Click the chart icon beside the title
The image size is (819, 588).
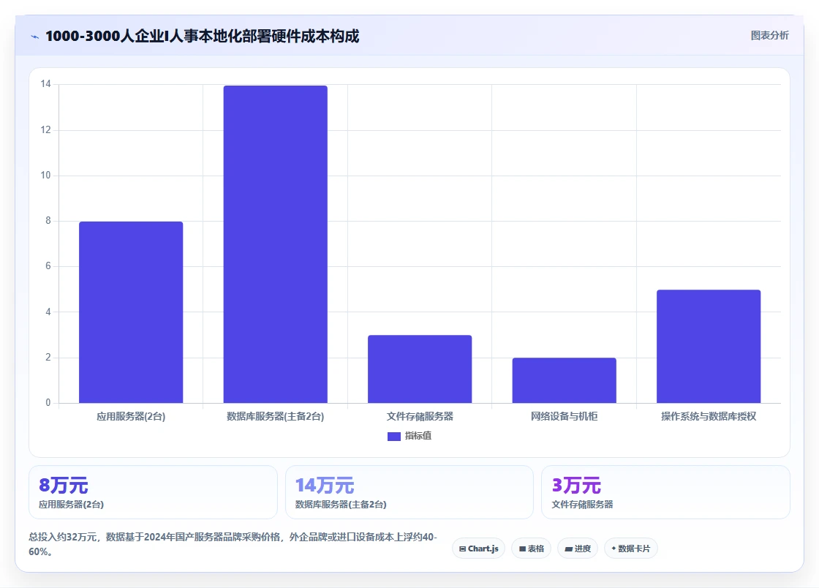tap(35, 37)
